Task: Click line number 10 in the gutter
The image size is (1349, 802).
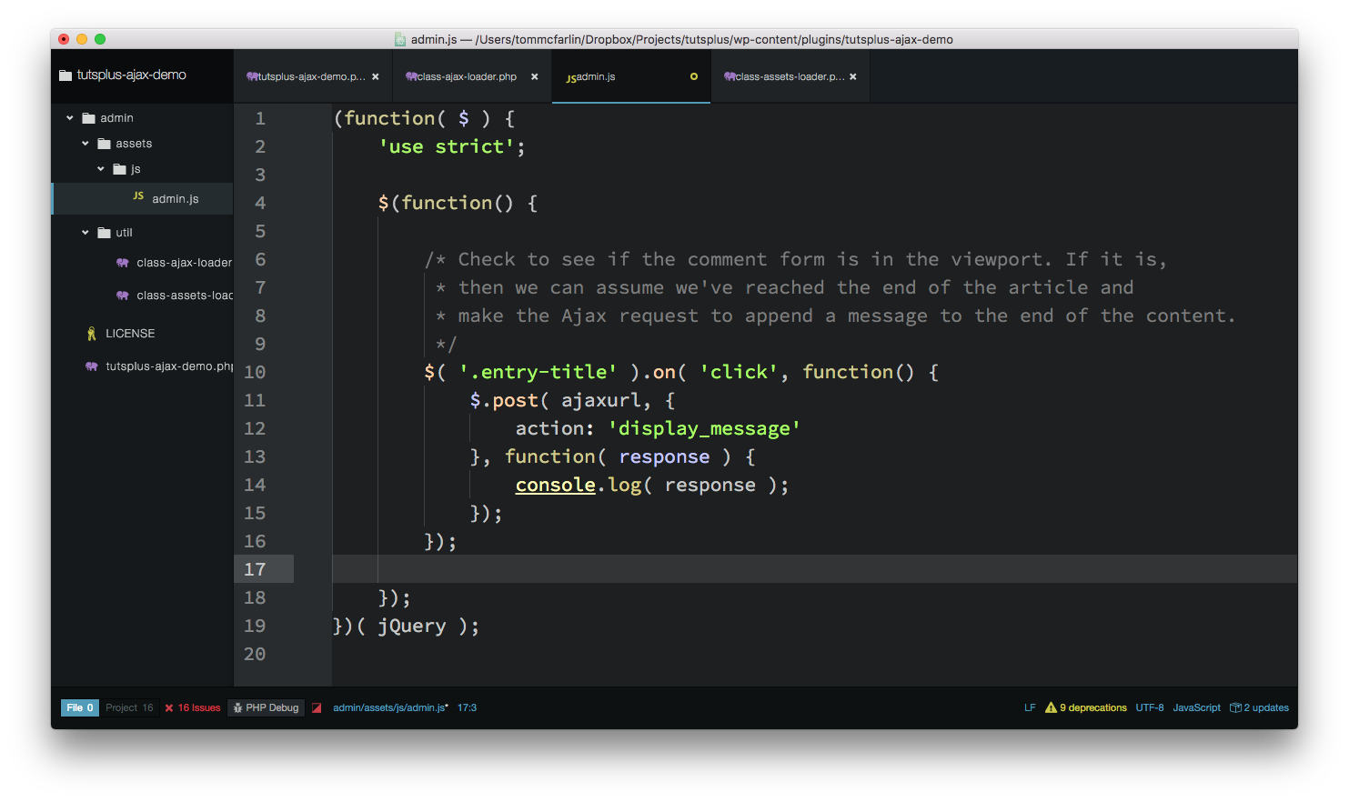Action: [x=255, y=372]
